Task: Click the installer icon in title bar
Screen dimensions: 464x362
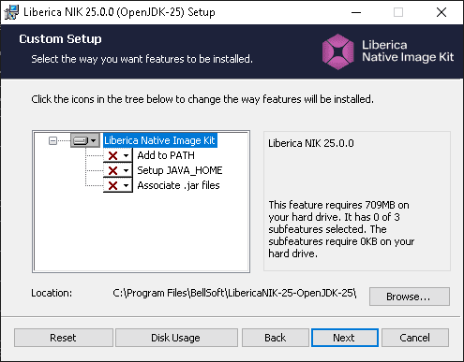Action: (x=11, y=12)
